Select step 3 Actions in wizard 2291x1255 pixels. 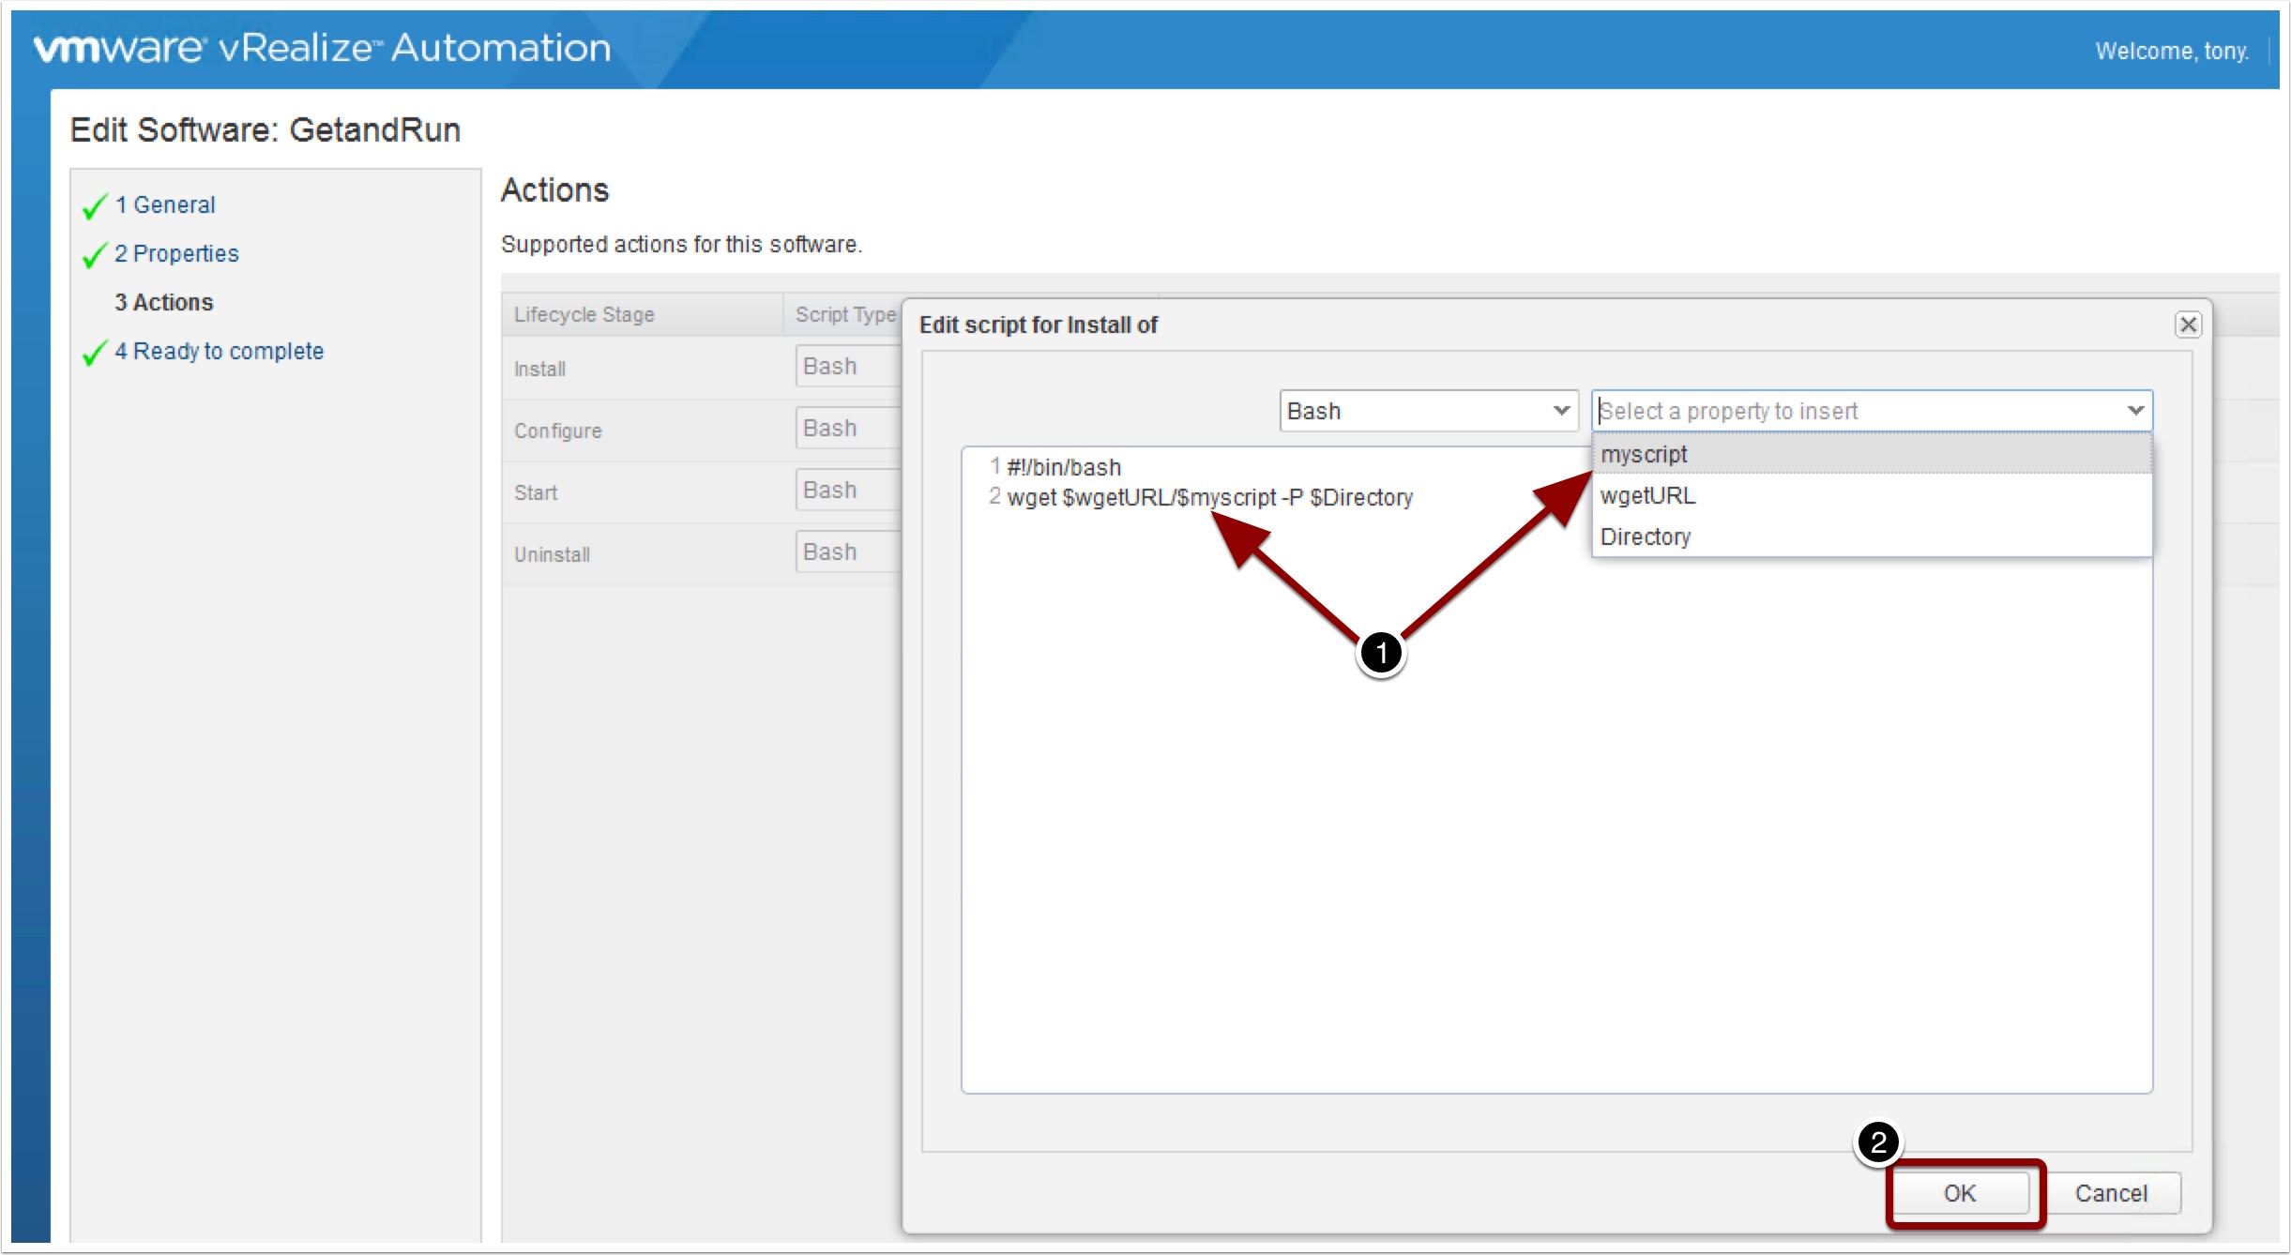point(164,302)
